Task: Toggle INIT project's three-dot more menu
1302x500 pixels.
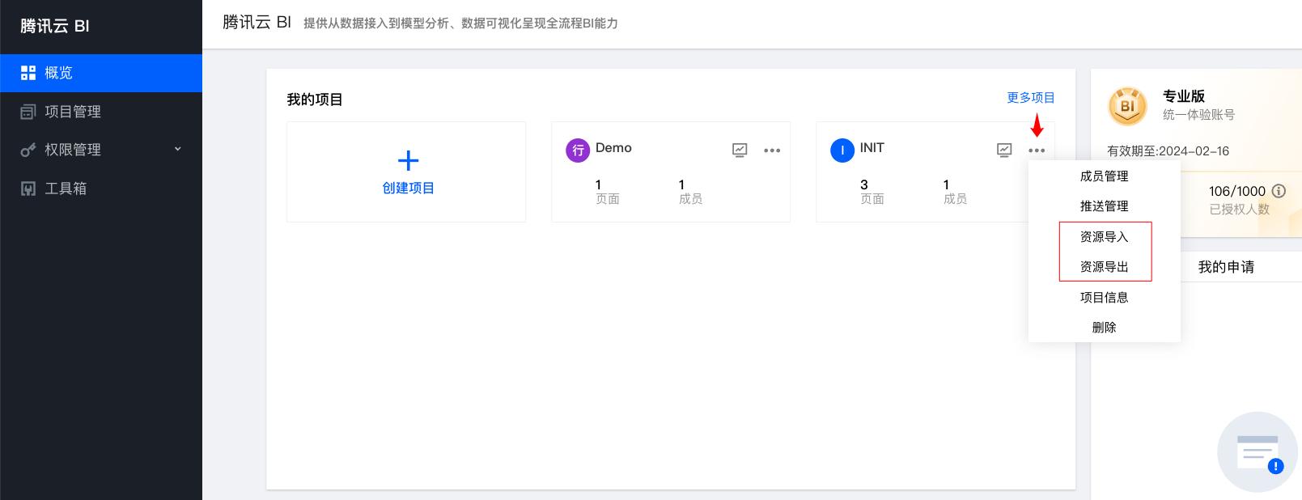Action: tap(1037, 150)
